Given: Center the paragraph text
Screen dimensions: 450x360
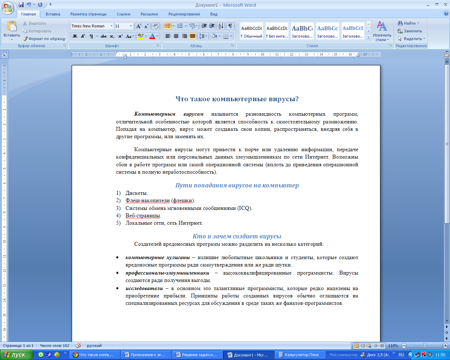Looking at the screenshot, I should click(x=176, y=36).
